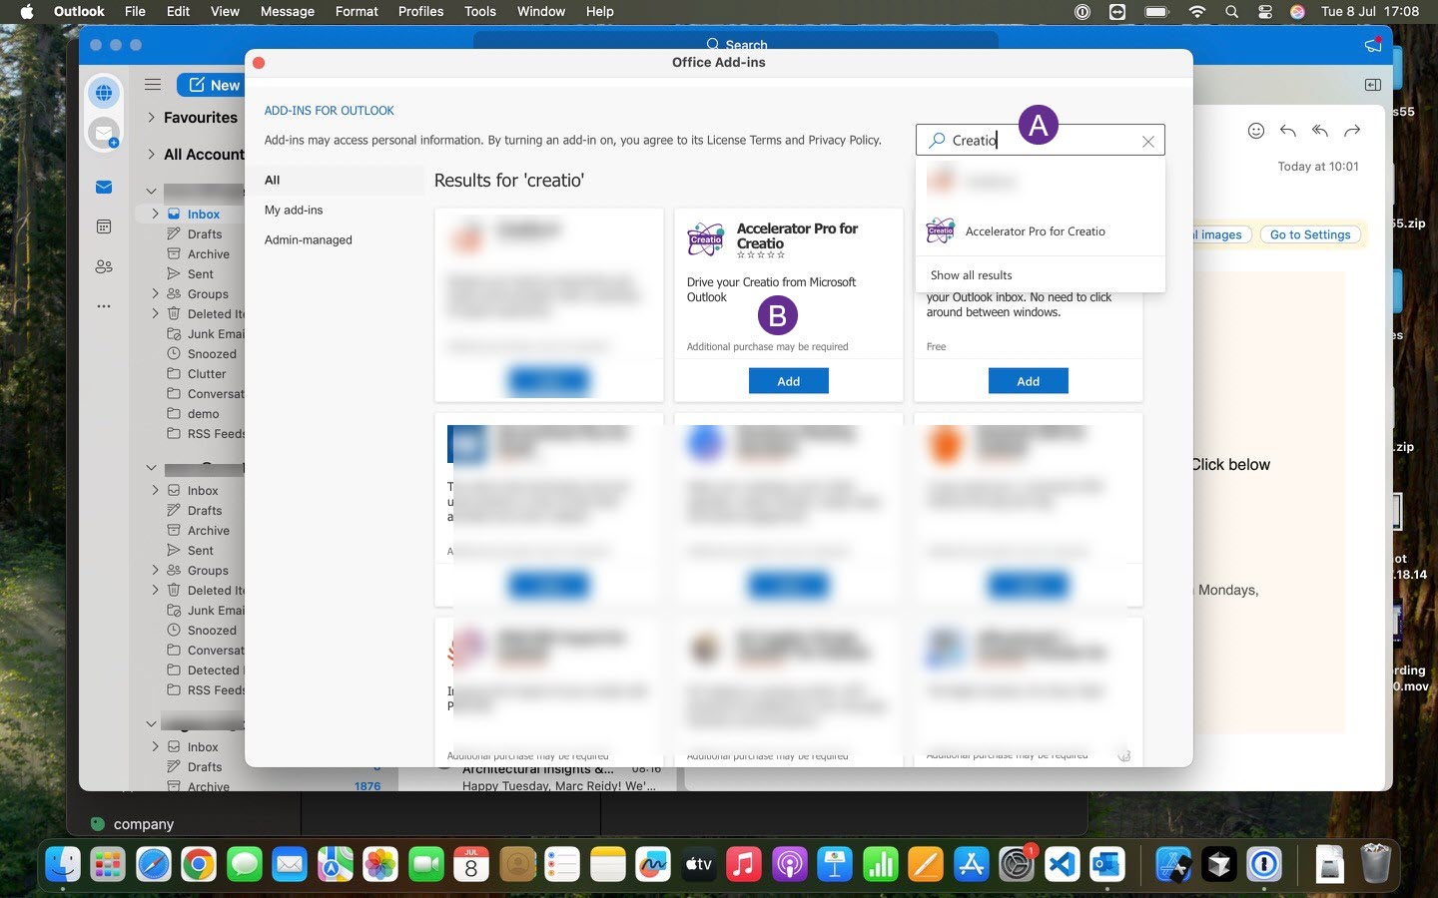Open first account's Sent folder
Screen dimensions: 1438x898
coord(200,273)
